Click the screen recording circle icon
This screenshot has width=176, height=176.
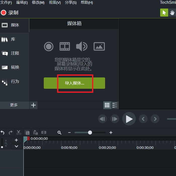point(49,47)
